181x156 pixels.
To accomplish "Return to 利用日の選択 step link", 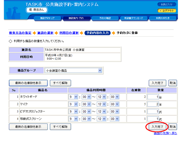I will (x=69, y=33).
